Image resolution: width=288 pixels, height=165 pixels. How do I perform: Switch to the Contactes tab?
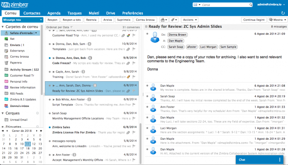[32, 13]
